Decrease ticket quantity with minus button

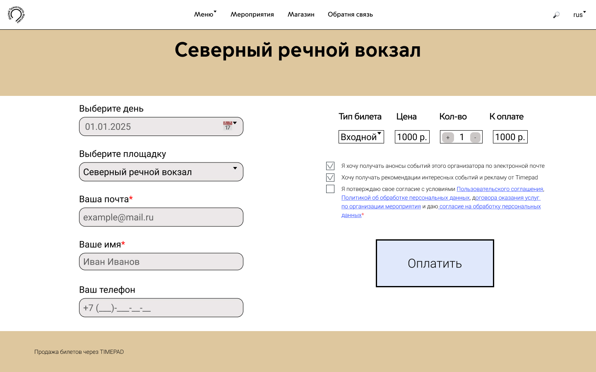[x=475, y=137]
